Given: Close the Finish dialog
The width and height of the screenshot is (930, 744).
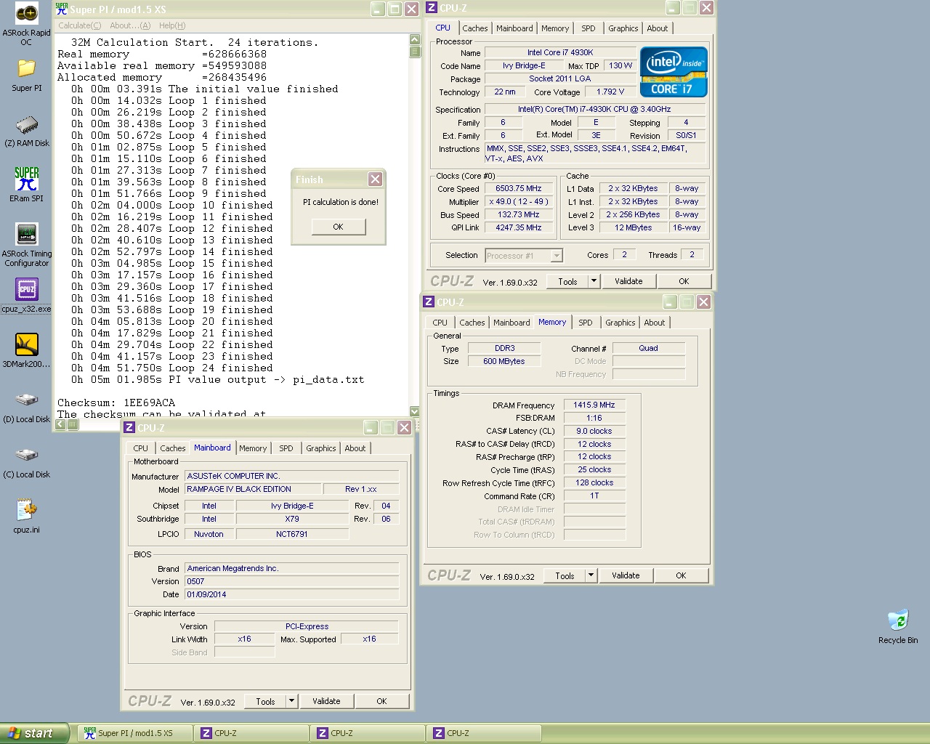Looking at the screenshot, I should 375,179.
